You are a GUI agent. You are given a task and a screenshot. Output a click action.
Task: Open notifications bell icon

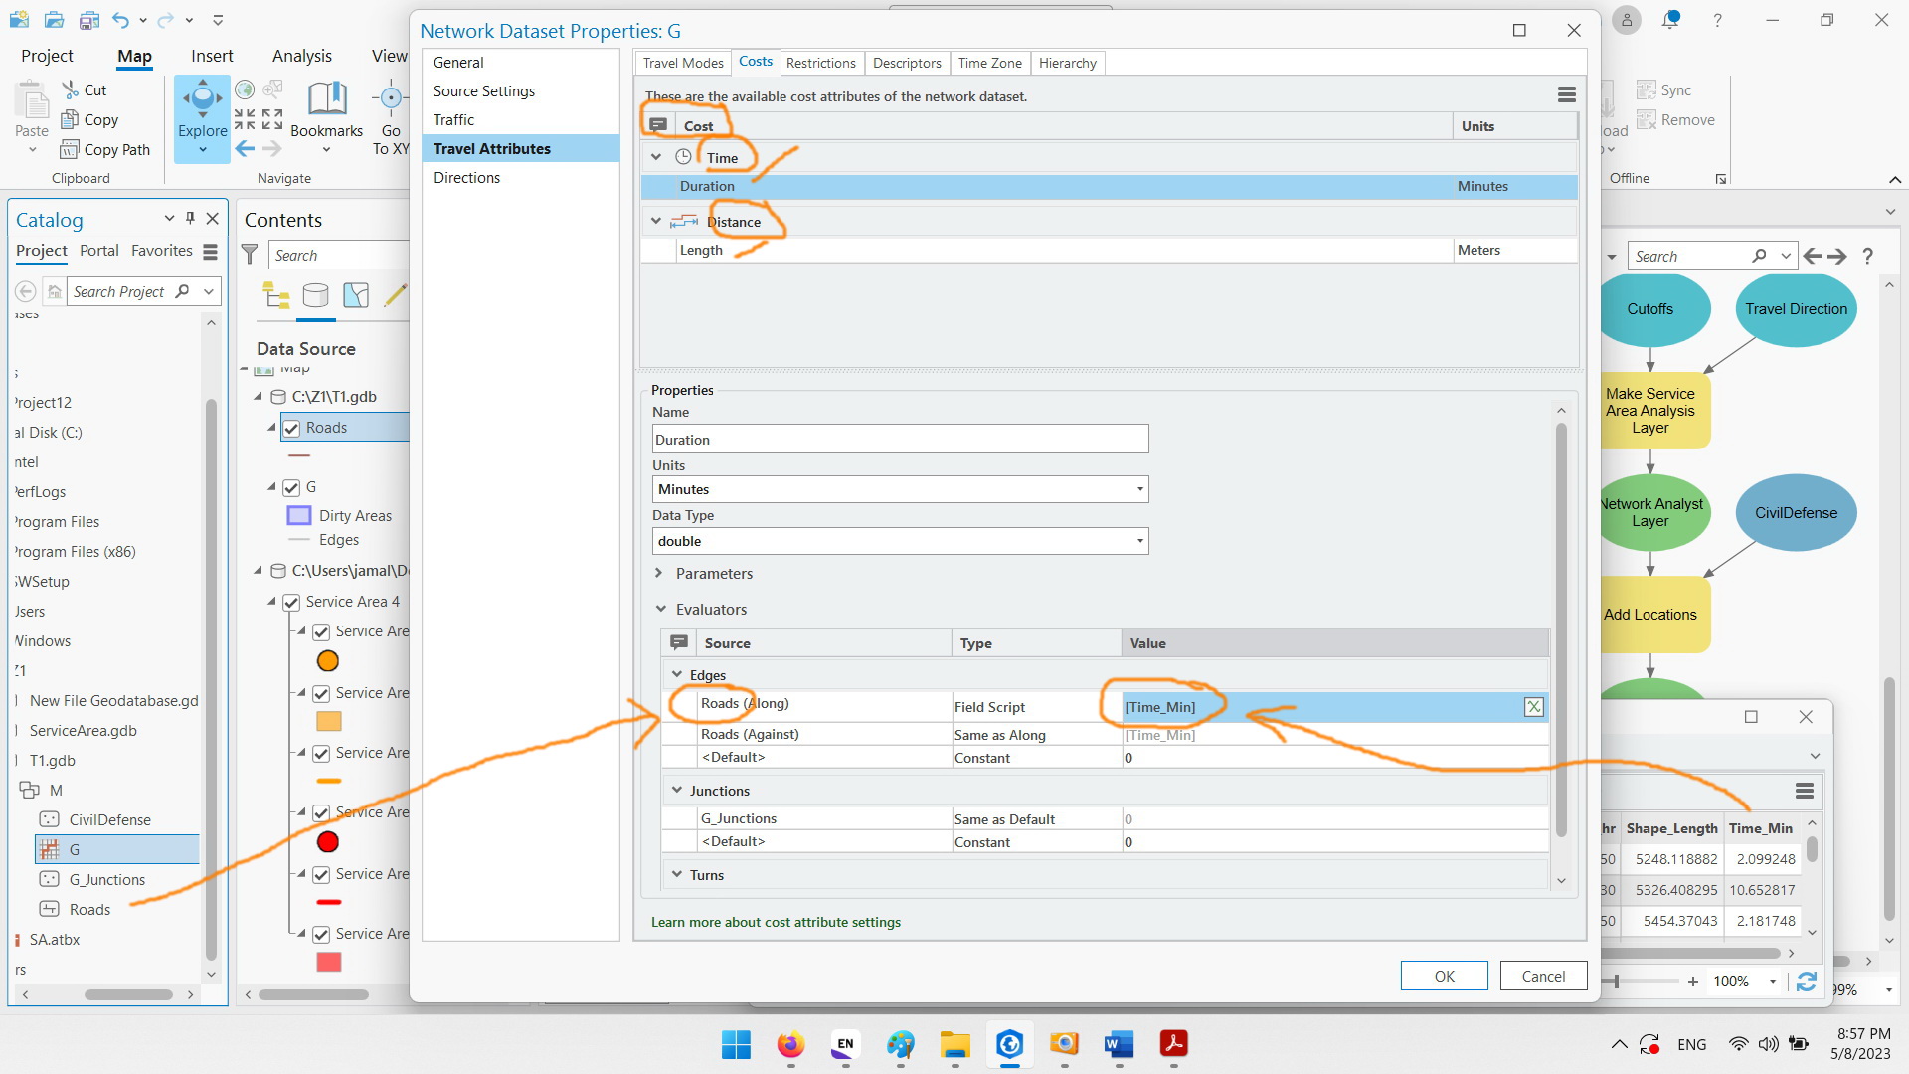1670,19
